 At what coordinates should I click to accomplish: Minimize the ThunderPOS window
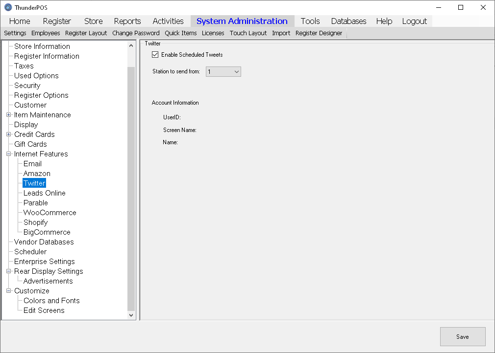pyautogui.click(x=438, y=7)
